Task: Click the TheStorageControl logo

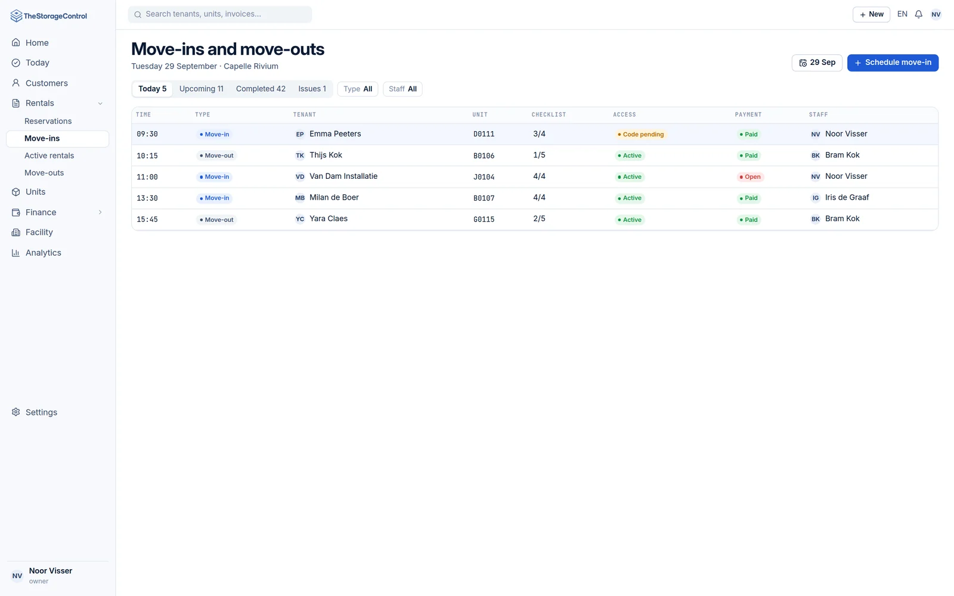Action: pos(49,16)
